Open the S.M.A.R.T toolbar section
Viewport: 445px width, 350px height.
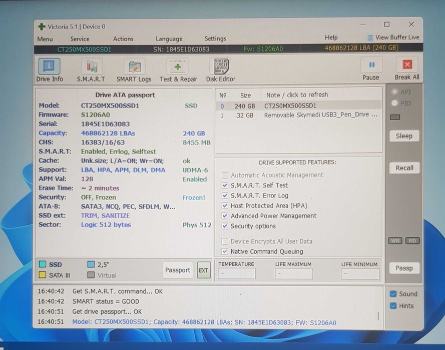pos(91,70)
